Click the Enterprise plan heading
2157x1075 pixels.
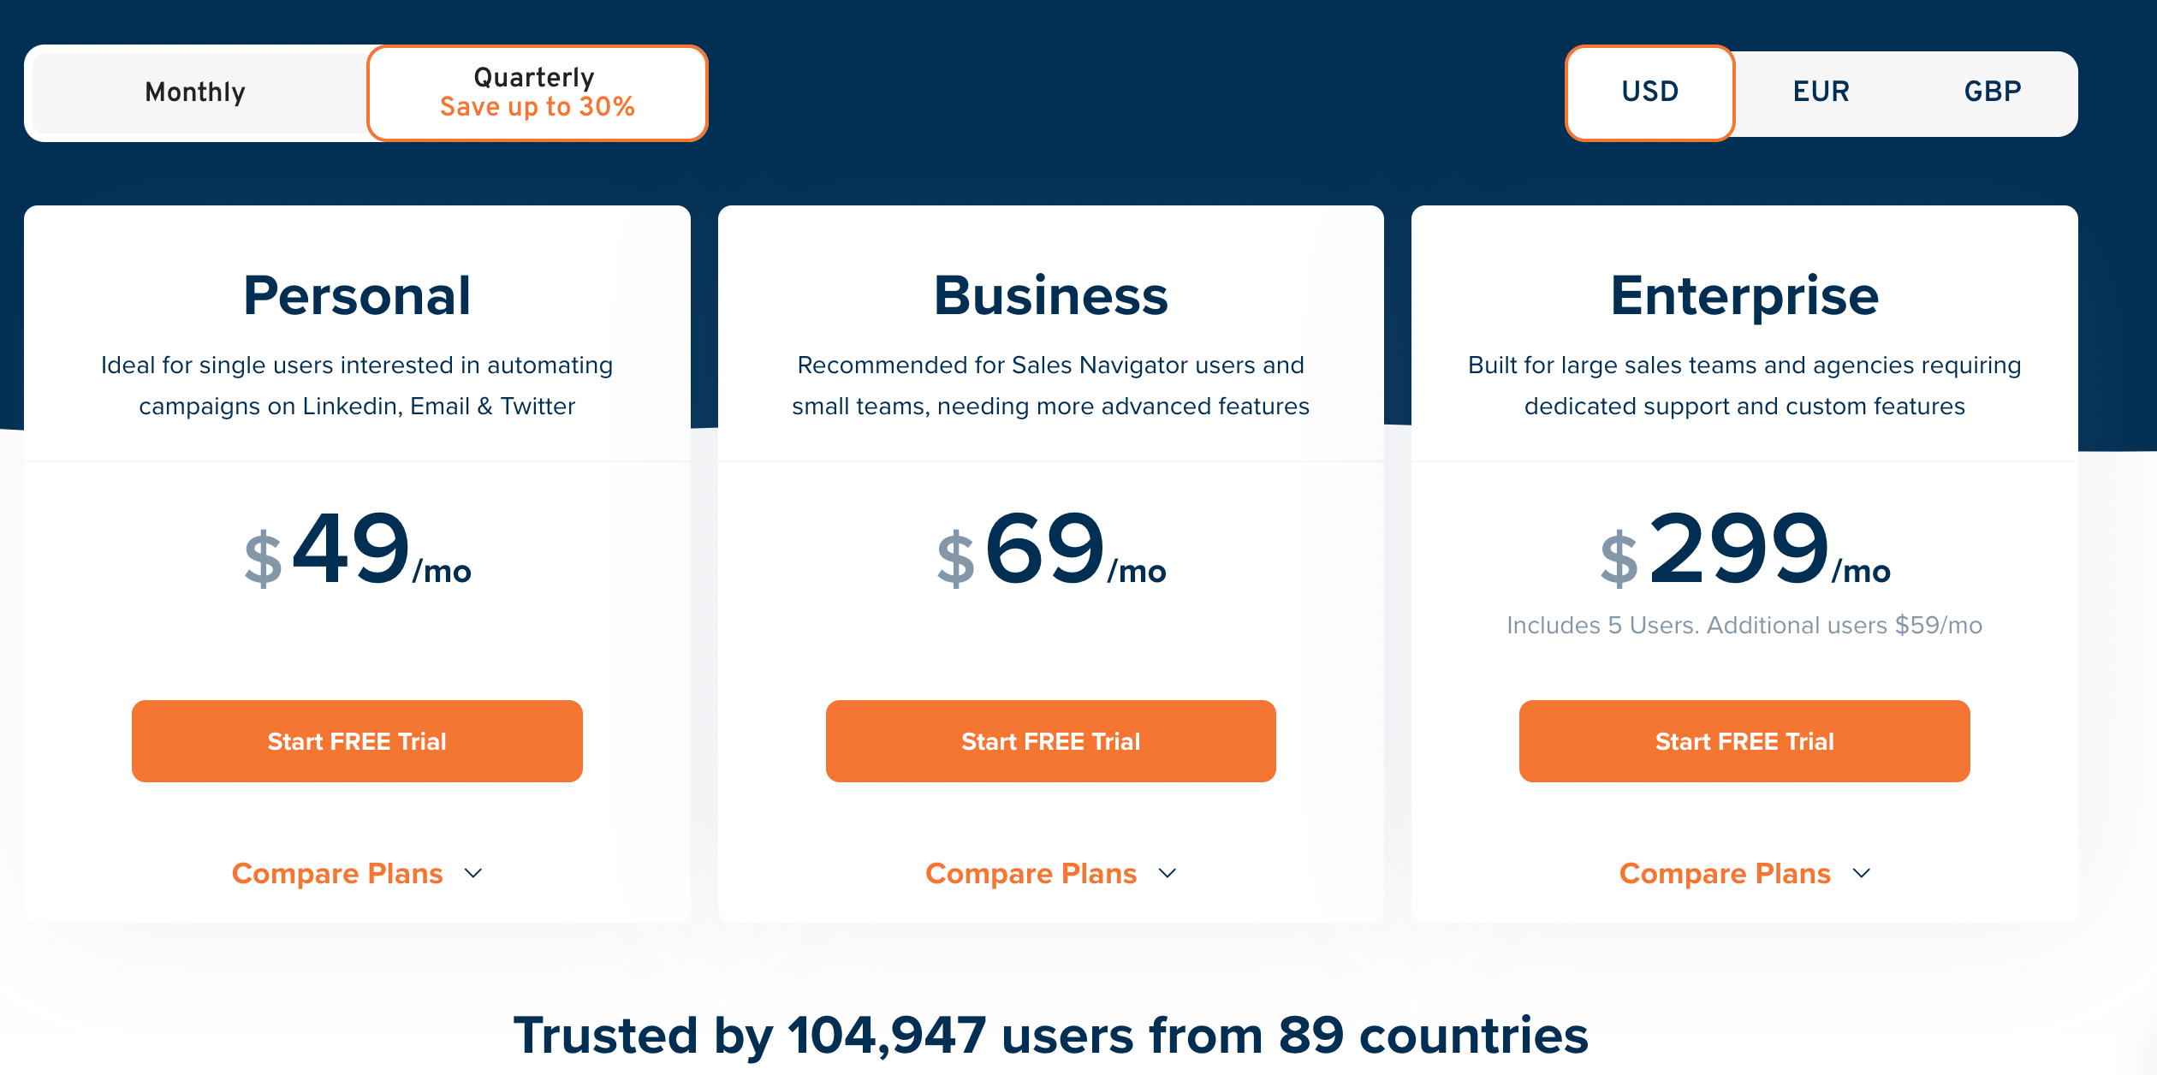pos(1744,296)
